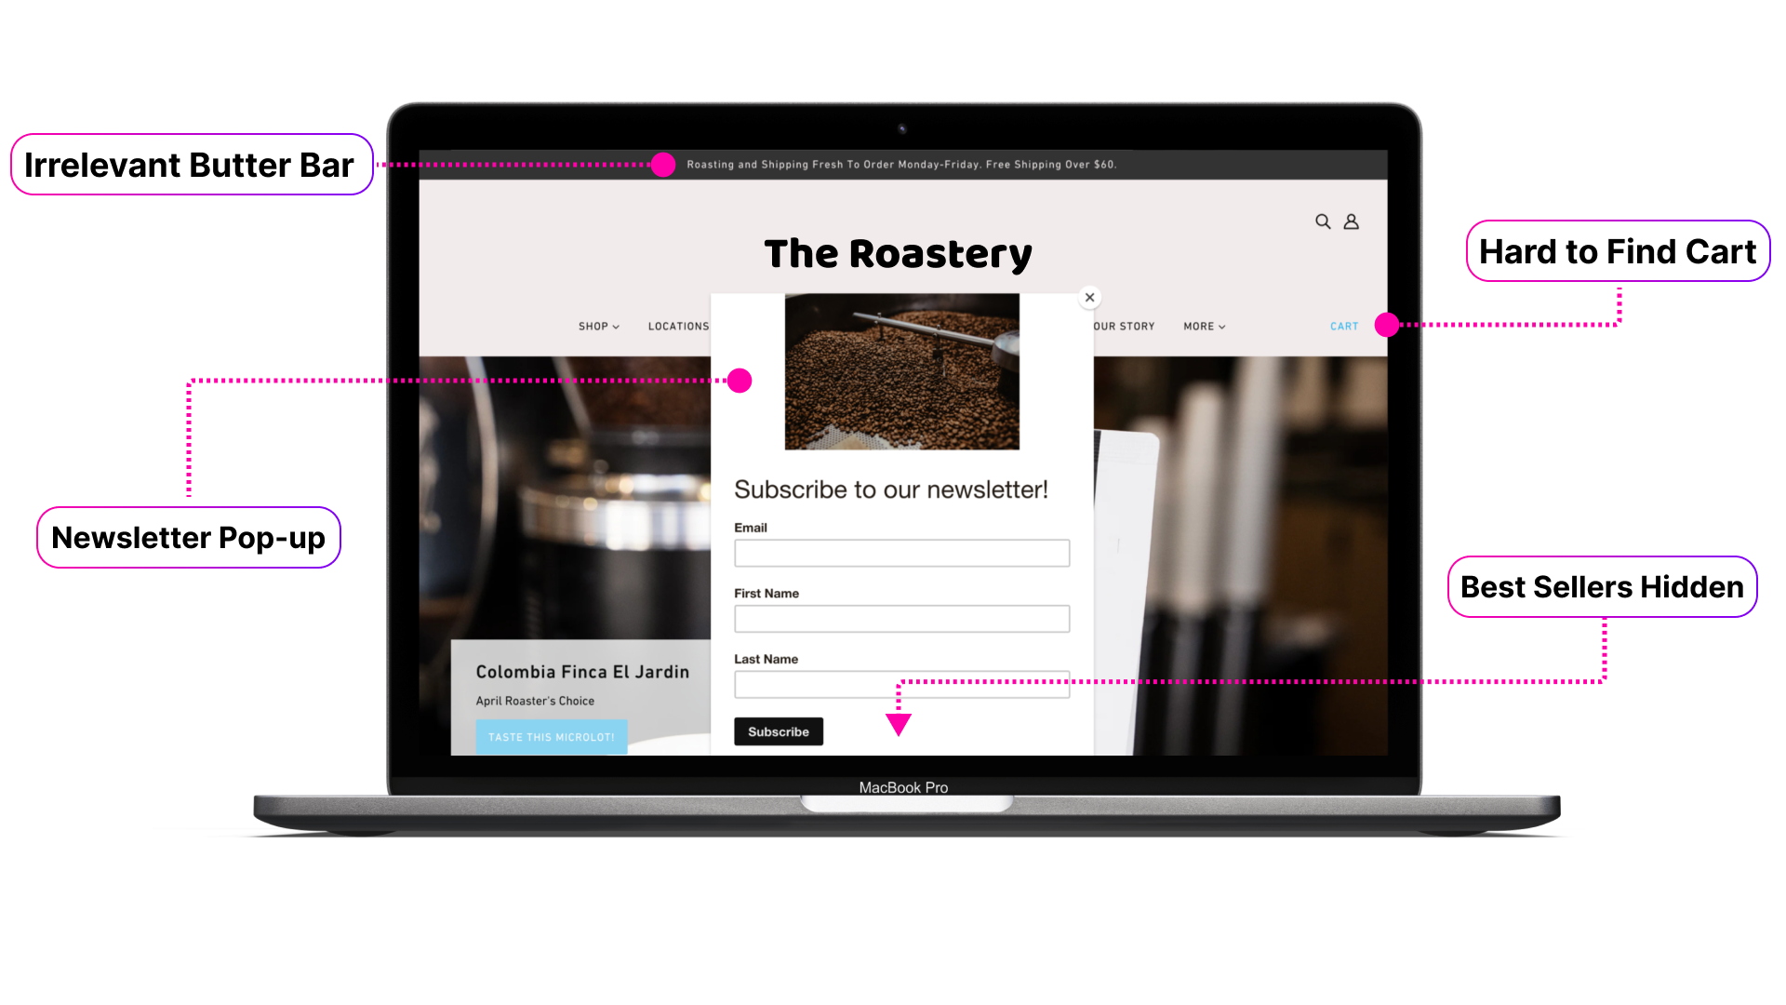Expand the MORE dropdown in navigation

1204,324
